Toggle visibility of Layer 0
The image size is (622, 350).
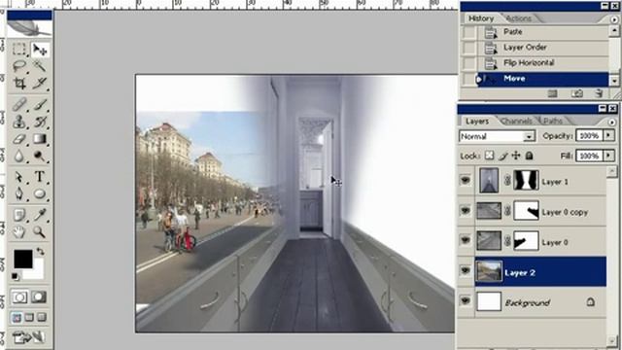[x=465, y=241]
